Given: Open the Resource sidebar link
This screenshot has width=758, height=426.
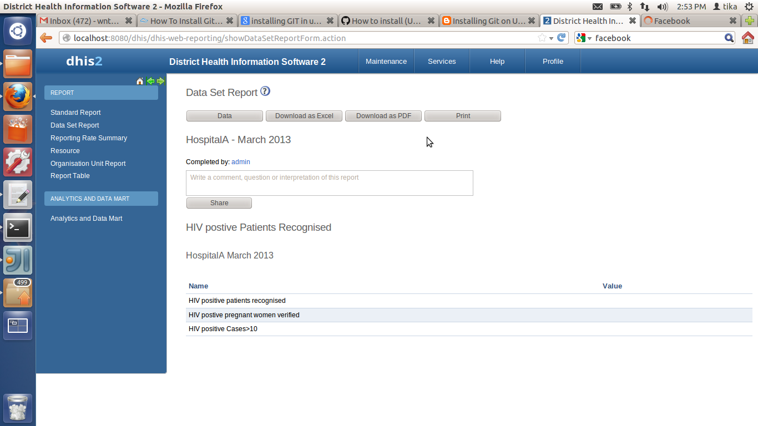Looking at the screenshot, I should [65, 151].
